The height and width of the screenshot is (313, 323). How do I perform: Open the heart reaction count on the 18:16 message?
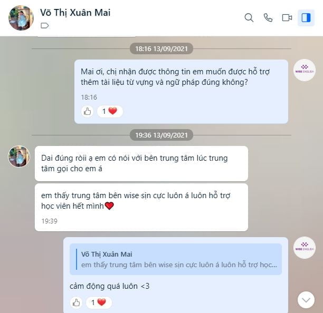110,112
